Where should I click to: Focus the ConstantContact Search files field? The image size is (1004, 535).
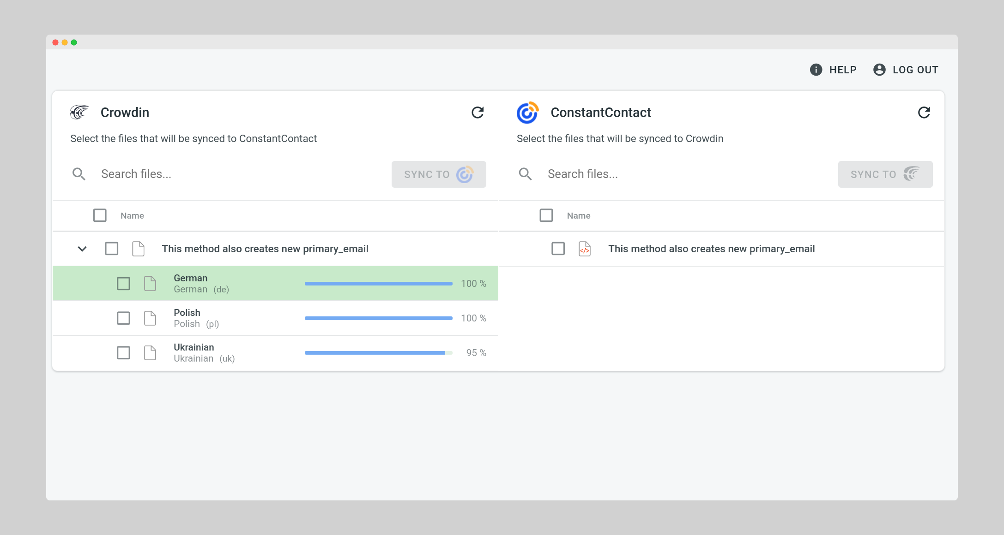coord(688,174)
